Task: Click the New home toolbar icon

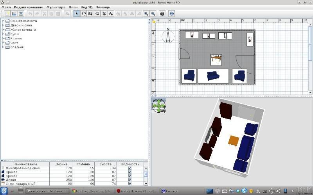Action: pyautogui.click(x=7, y=14)
